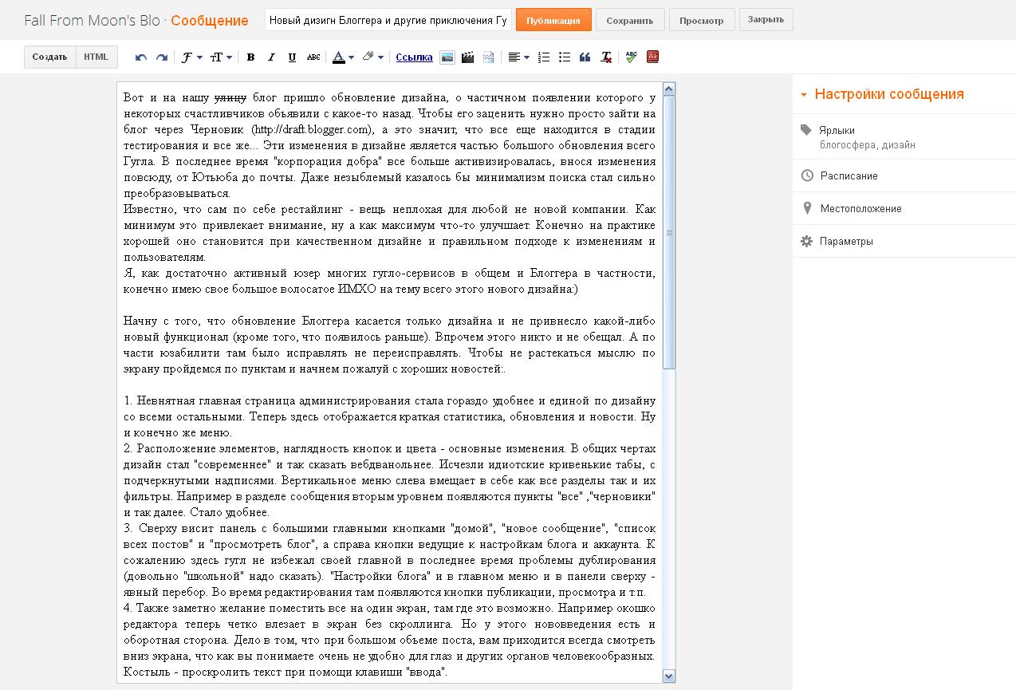Image resolution: width=1016 pixels, height=690 pixels.
Task: Switch to the HTML editing mode
Action: coord(96,57)
